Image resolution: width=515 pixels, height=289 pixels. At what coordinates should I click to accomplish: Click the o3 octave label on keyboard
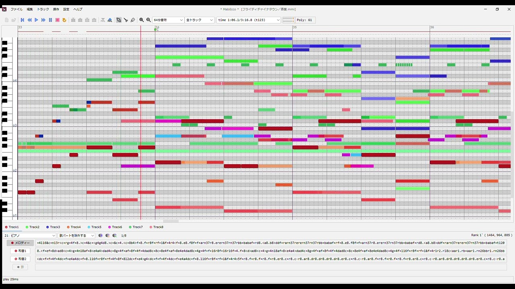pos(15,126)
